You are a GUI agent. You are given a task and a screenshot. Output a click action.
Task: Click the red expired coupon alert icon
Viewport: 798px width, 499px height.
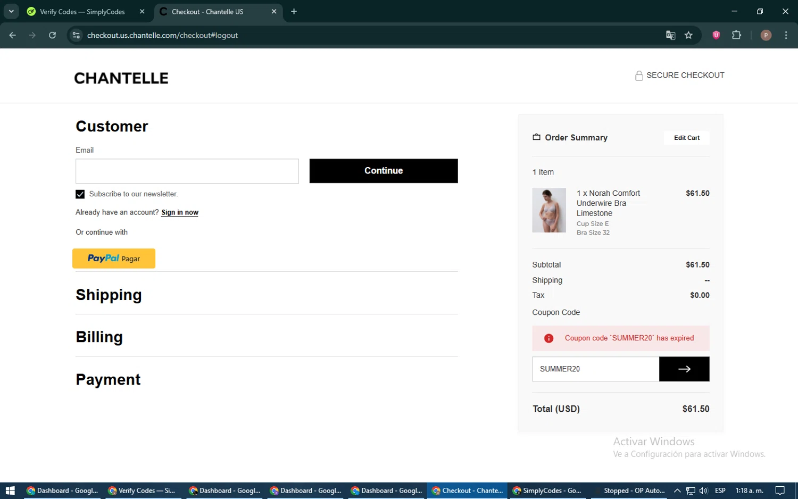[x=548, y=338]
